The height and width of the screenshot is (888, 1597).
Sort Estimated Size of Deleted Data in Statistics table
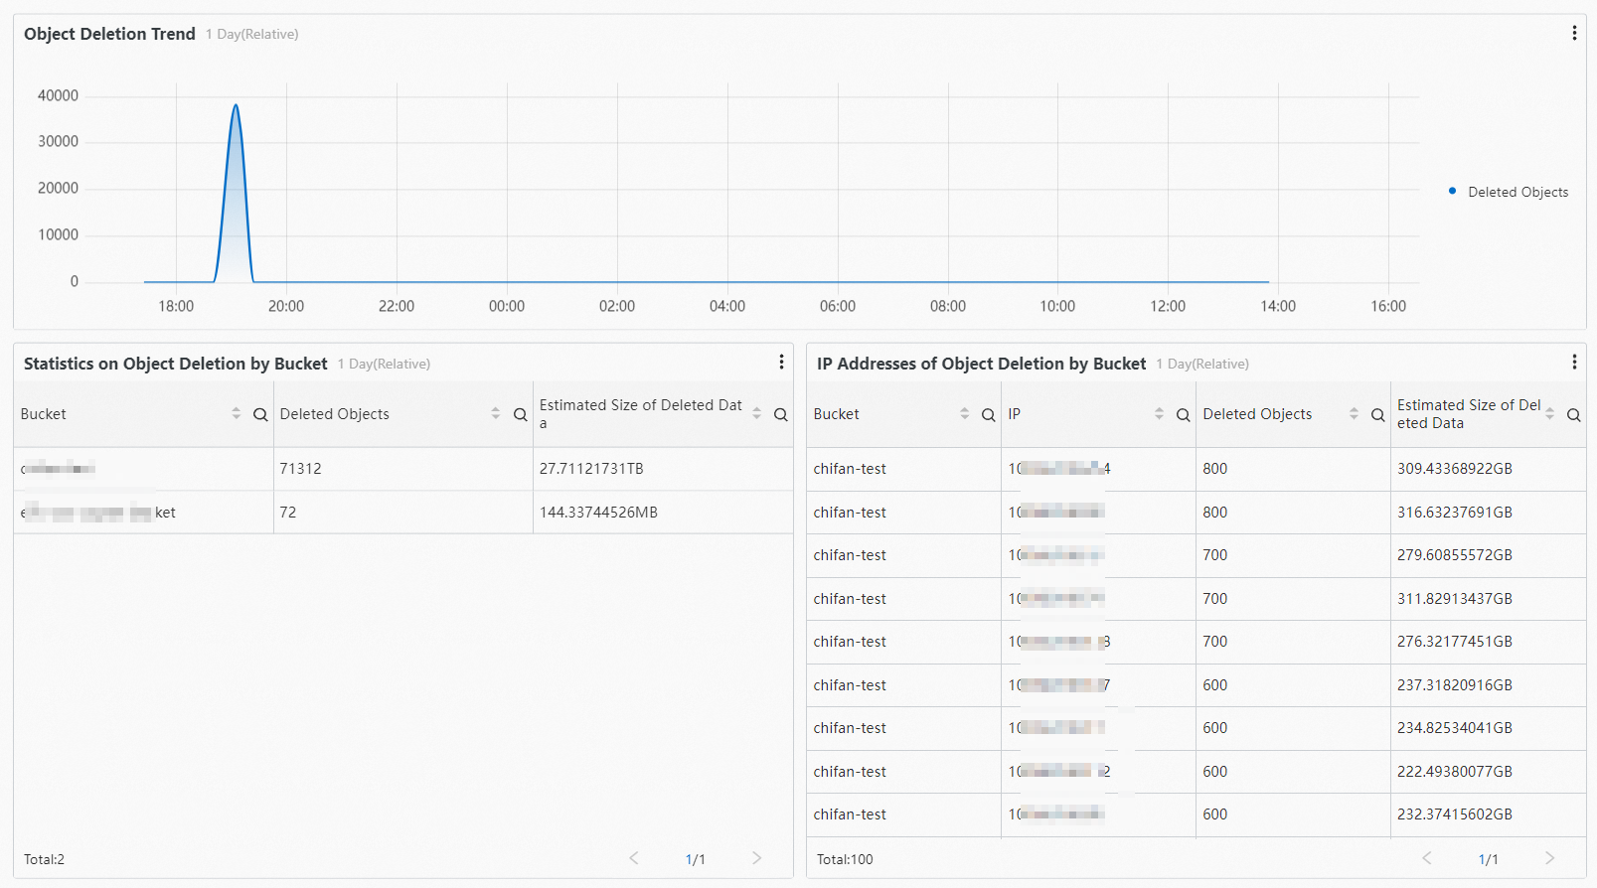click(x=756, y=414)
